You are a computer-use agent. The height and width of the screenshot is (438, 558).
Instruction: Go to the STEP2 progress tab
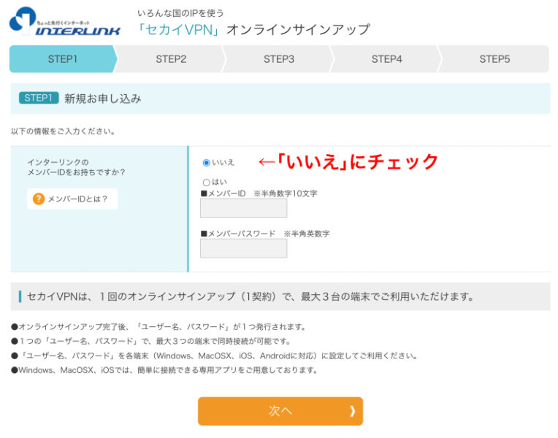pos(171,59)
